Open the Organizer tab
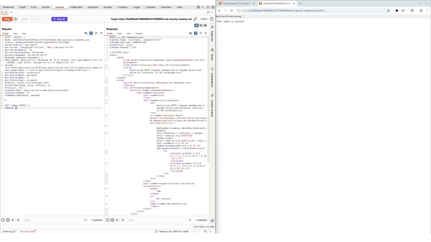This screenshot has height=242, width=431. click(x=151, y=7)
